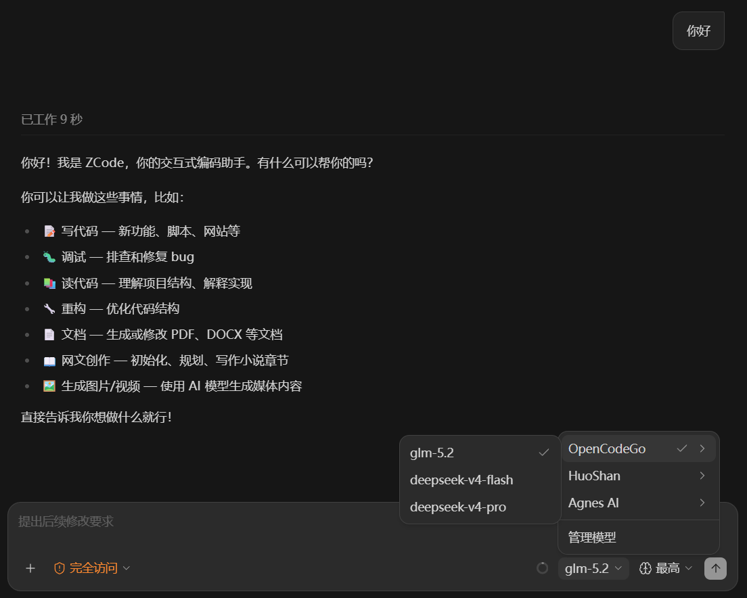Screen dimensions: 747x598
Task: Click the books emoji beside 读代码
Action: (x=49, y=283)
